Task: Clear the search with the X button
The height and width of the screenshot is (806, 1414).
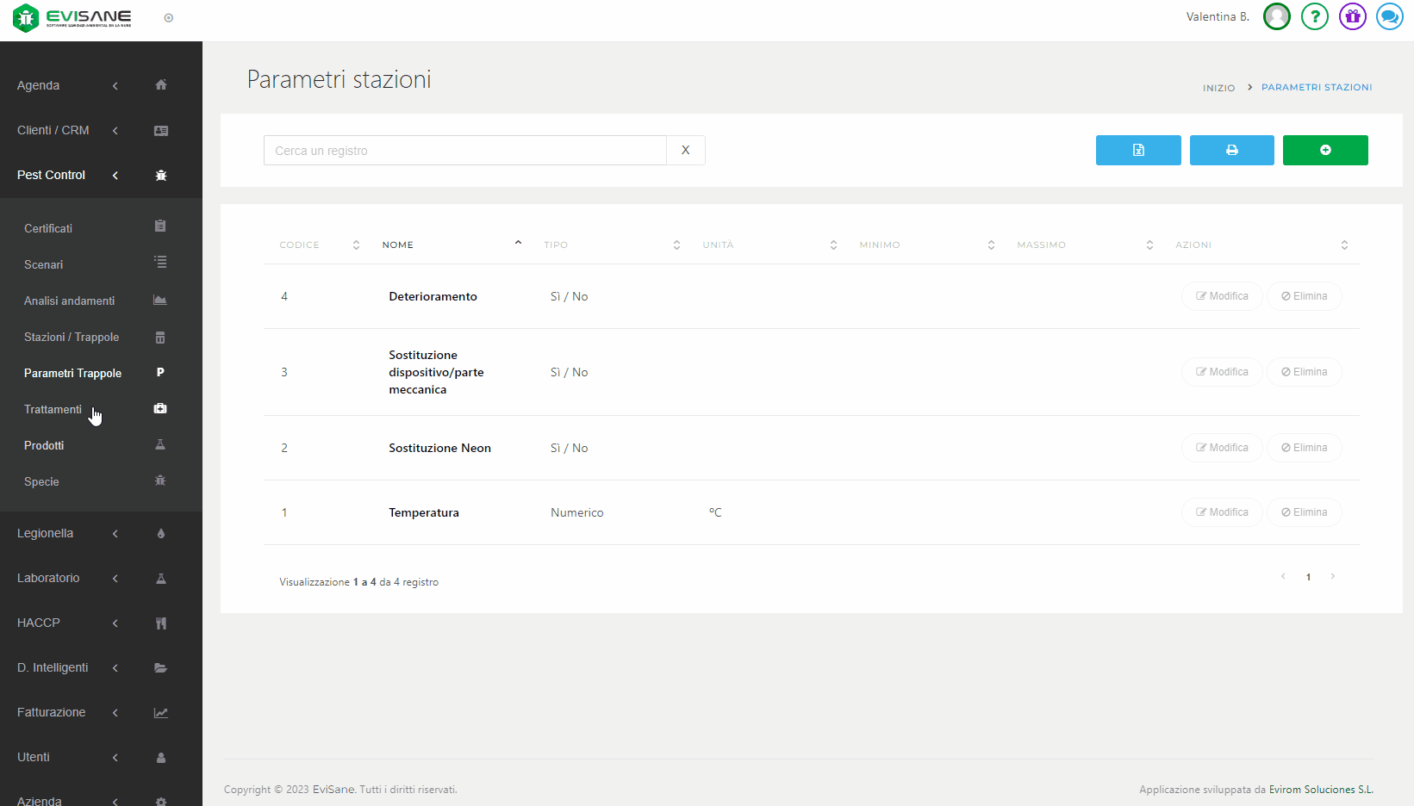Action: [x=685, y=150]
